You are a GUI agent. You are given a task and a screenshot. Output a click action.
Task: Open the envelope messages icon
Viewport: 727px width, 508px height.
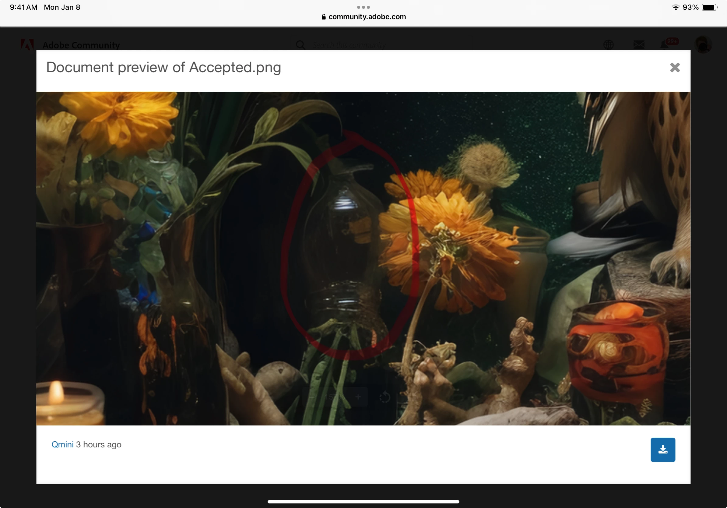click(x=639, y=45)
